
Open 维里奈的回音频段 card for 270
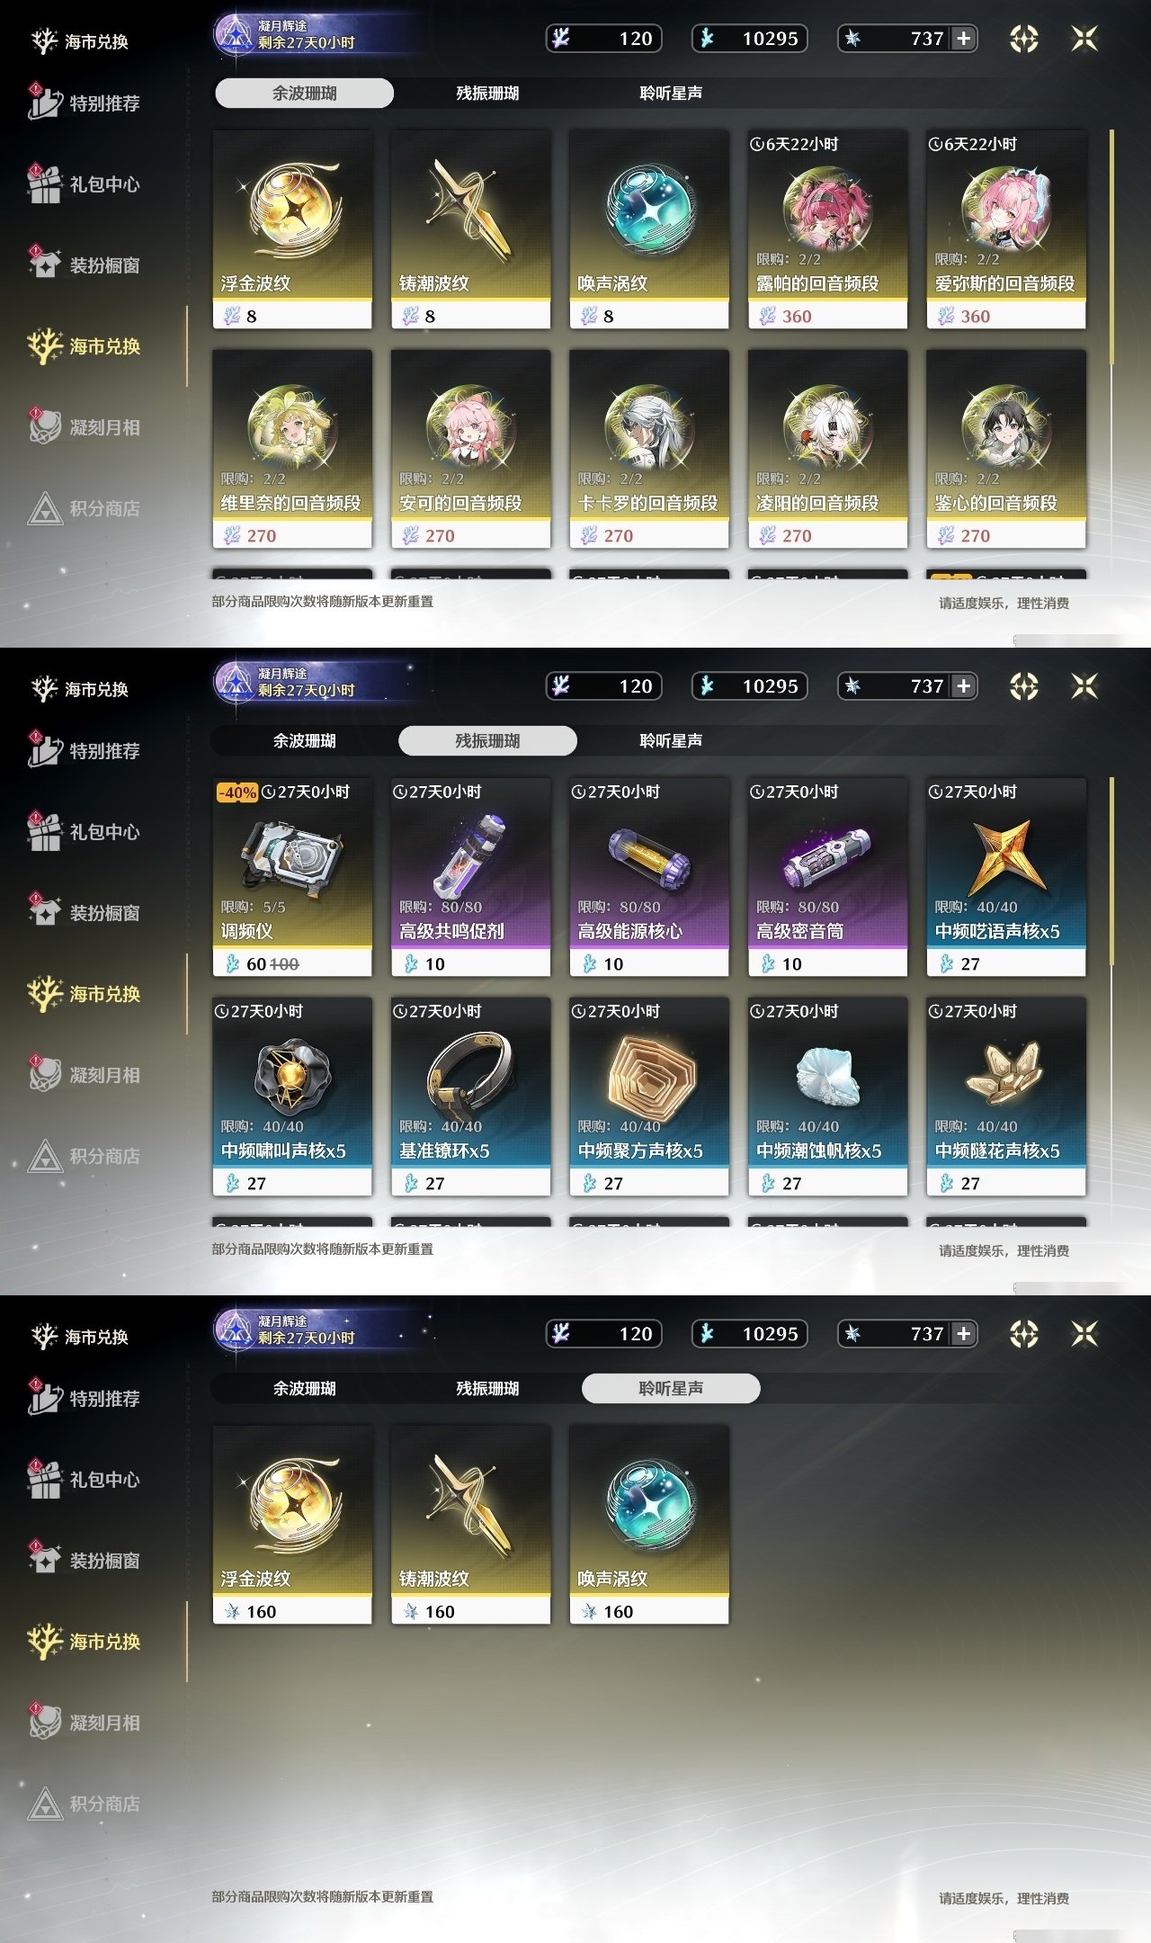(x=292, y=449)
